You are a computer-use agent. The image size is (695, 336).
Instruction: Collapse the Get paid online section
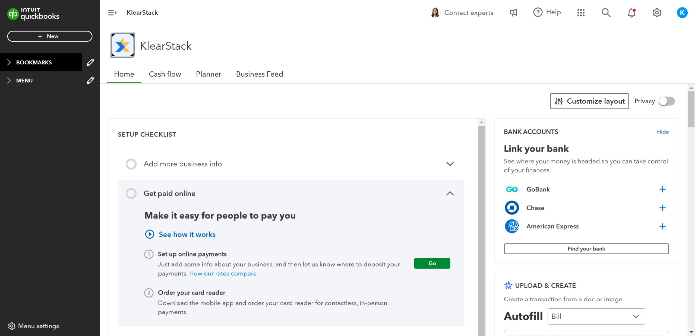point(450,193)
